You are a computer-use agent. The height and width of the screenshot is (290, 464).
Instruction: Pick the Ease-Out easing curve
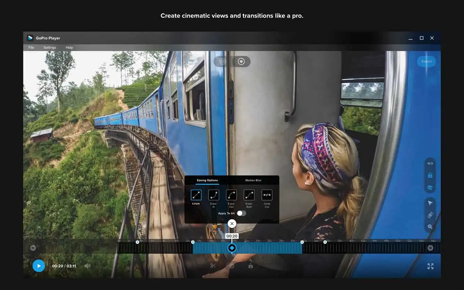click(231, 195)
